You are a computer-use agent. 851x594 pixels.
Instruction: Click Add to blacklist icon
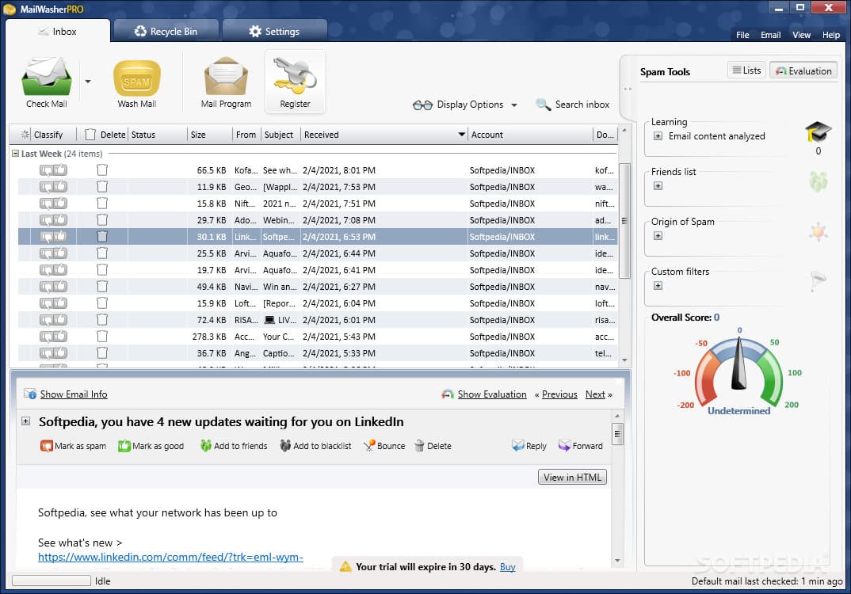click(x=285, y=446)
